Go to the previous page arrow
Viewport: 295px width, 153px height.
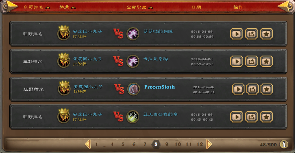(x=88, y=144)
